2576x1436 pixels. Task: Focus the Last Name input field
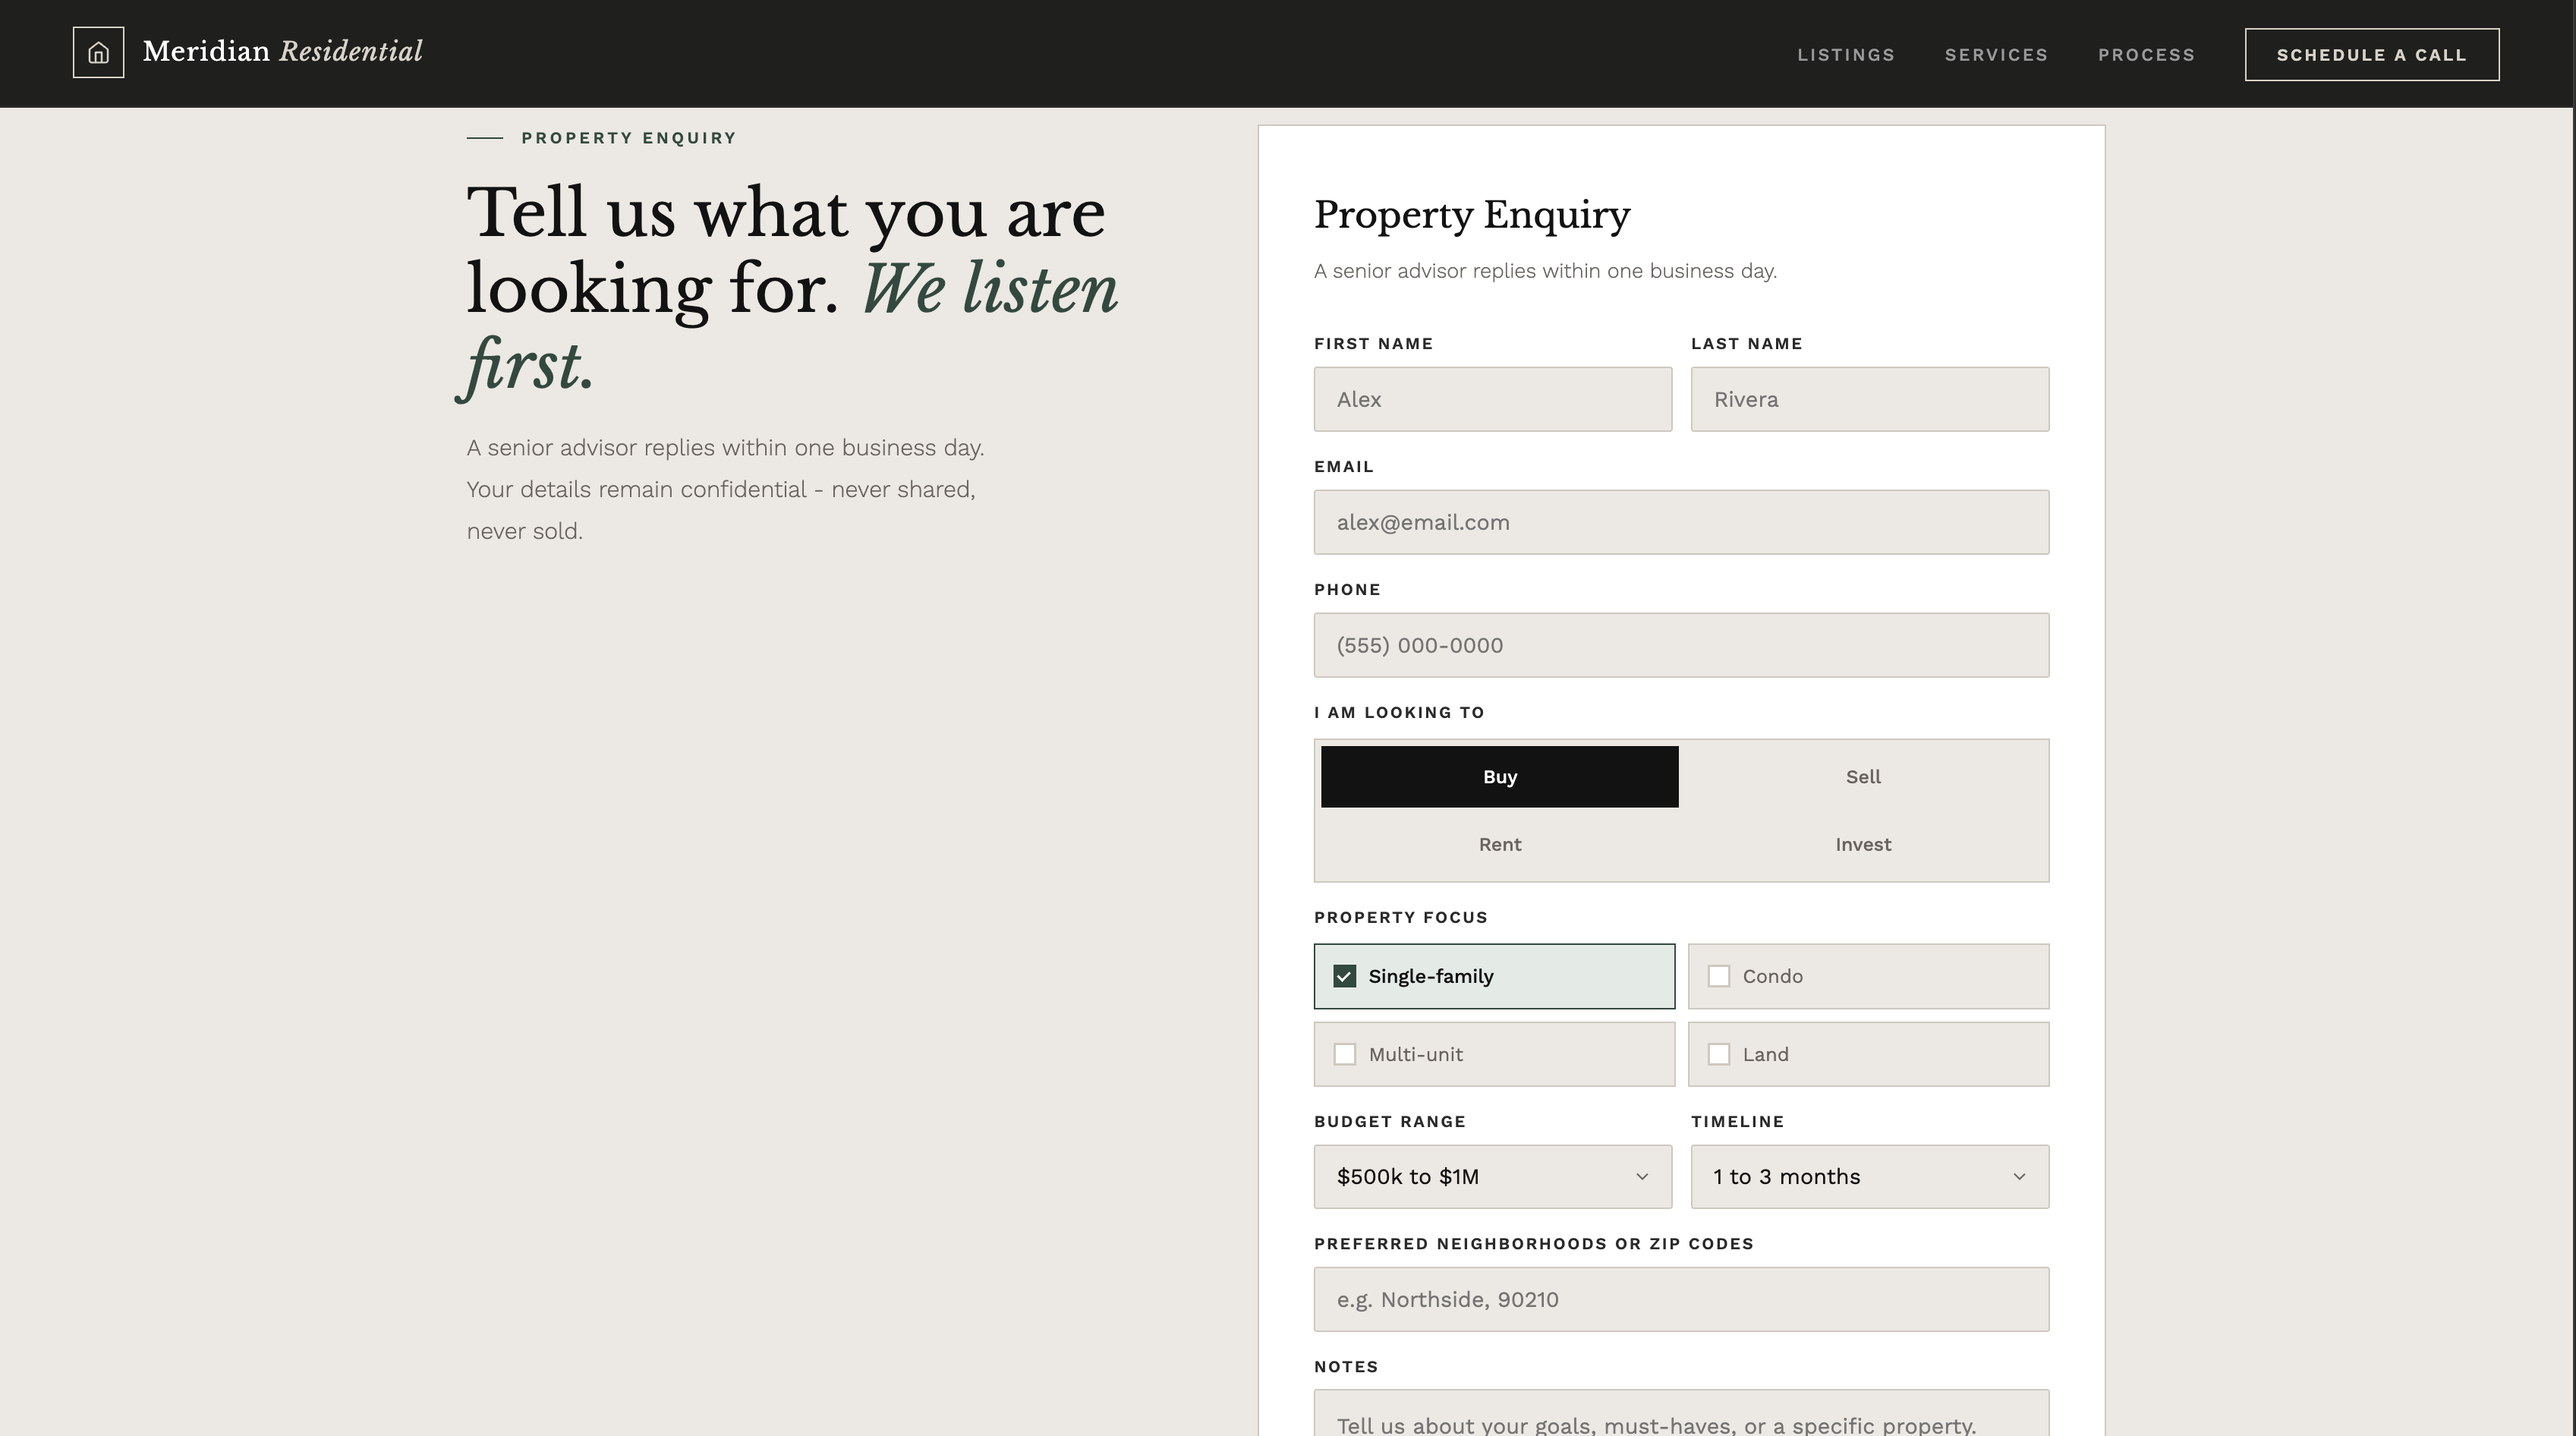[1869, 399]
